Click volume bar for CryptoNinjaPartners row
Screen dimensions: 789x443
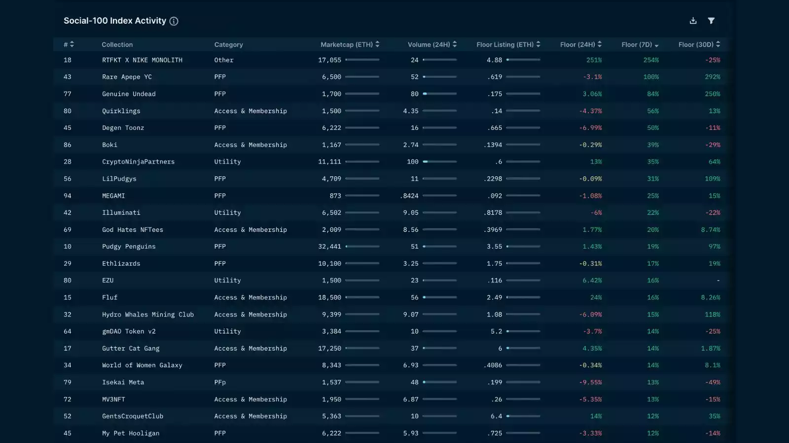[x=440, y=162]
